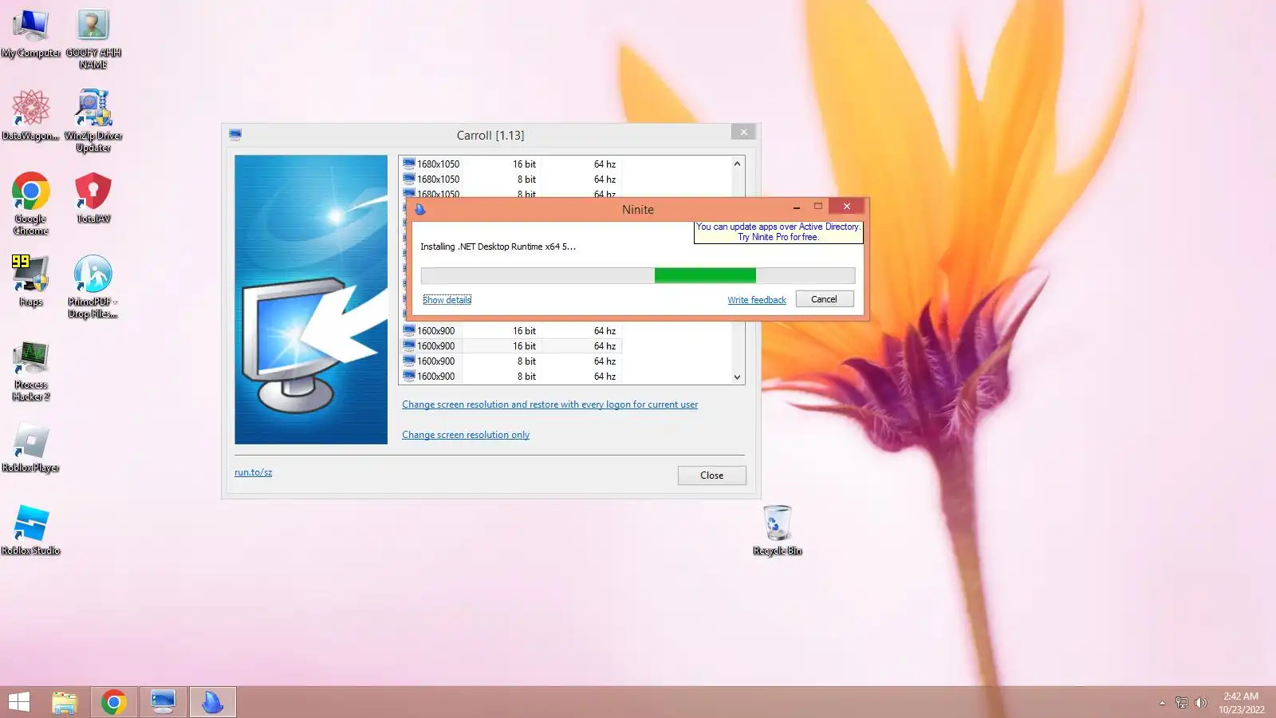This screenshot has width=1276, height=718.
Task: Launch Chrome from the taskbar
Action: pyautogui.click(x=113, y=702)
